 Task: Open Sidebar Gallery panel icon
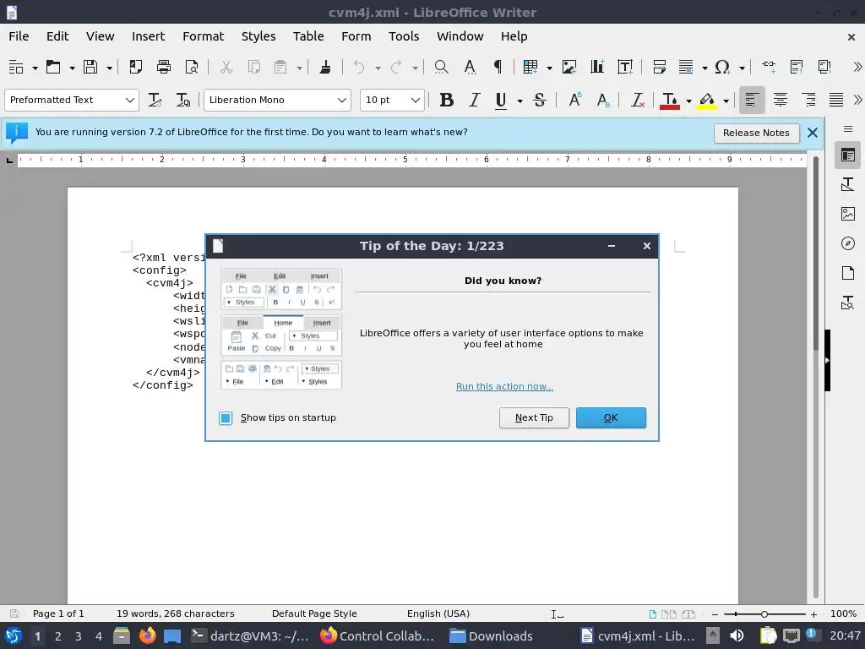click(x=848, y=214)
